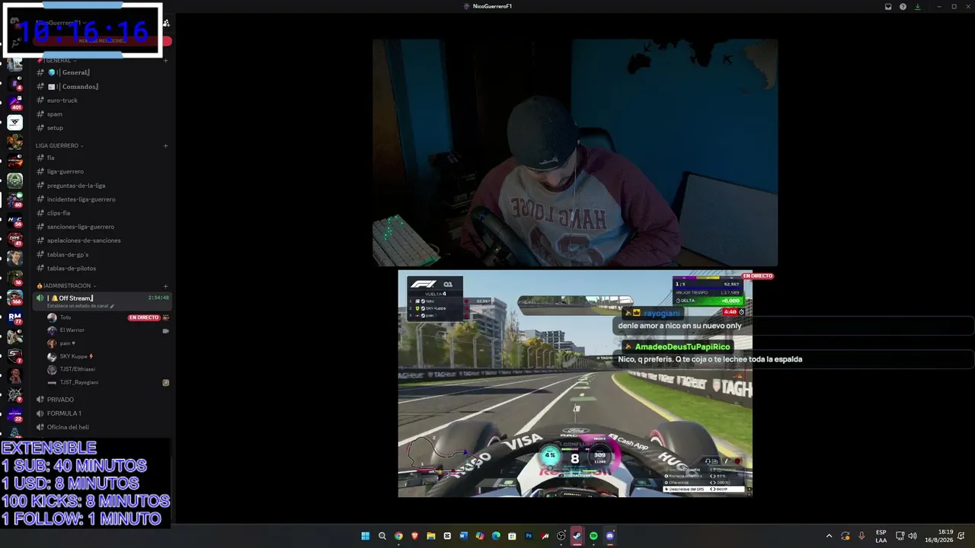Click the Discord download update icon

[x=917, y=6]
